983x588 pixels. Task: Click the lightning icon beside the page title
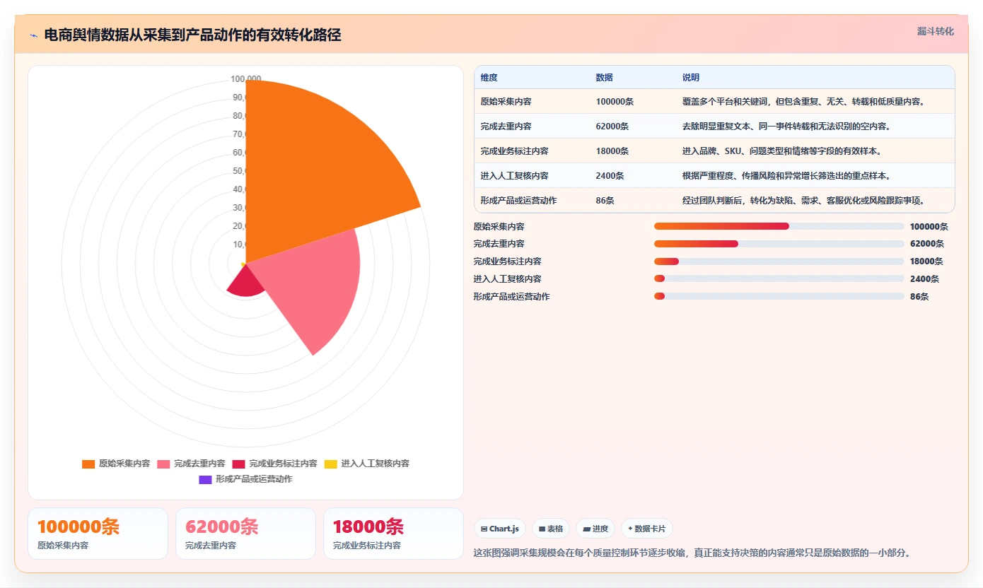point(34,35)
